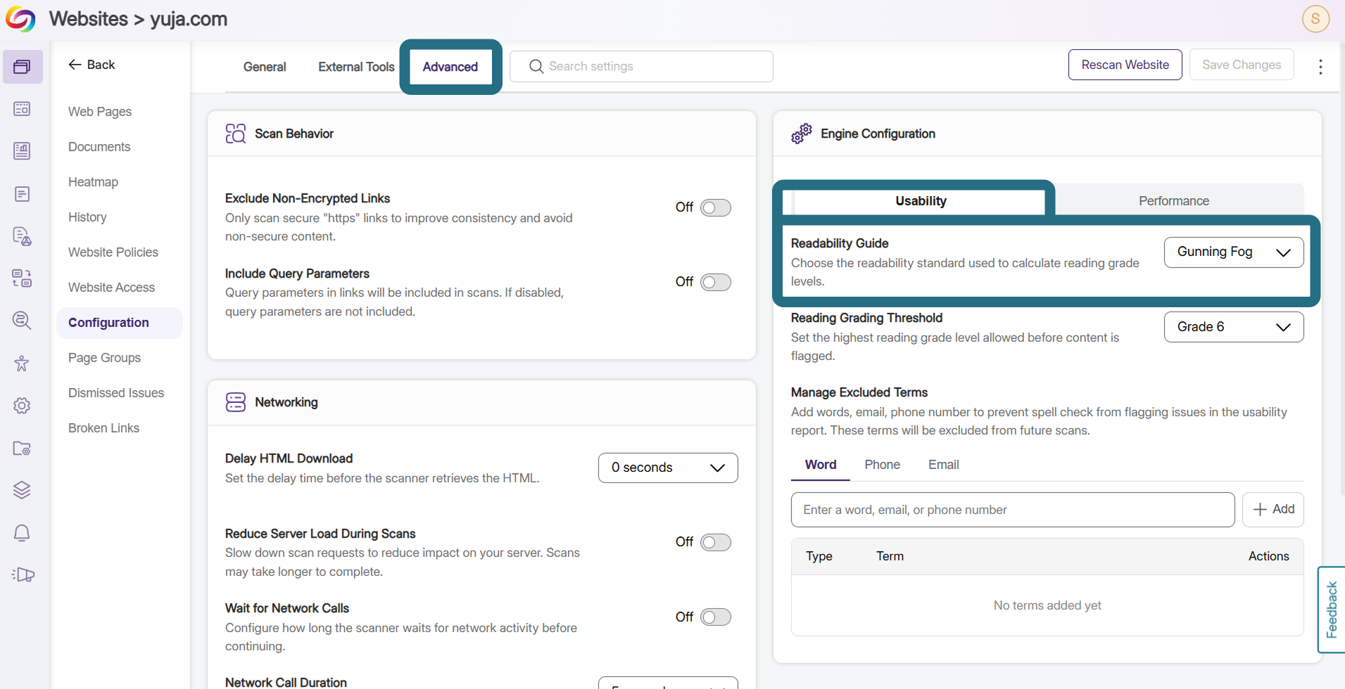Open the magnifier search icon in sidebar
This screenshot has height=689, width=1345.
[x=22, y=321]
